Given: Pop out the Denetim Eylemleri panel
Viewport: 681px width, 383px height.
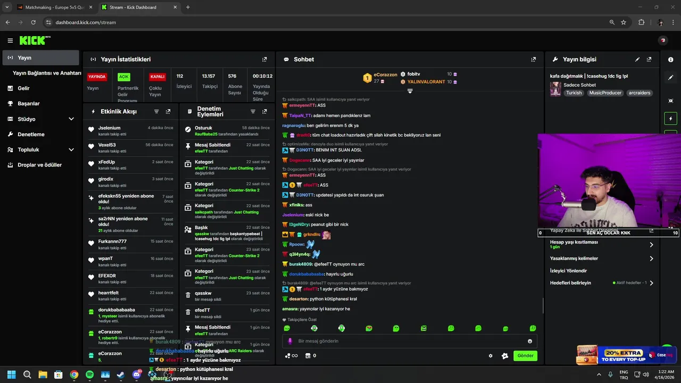Looking at the screenshot, I should pyautogui.click(x=264, y=112).
